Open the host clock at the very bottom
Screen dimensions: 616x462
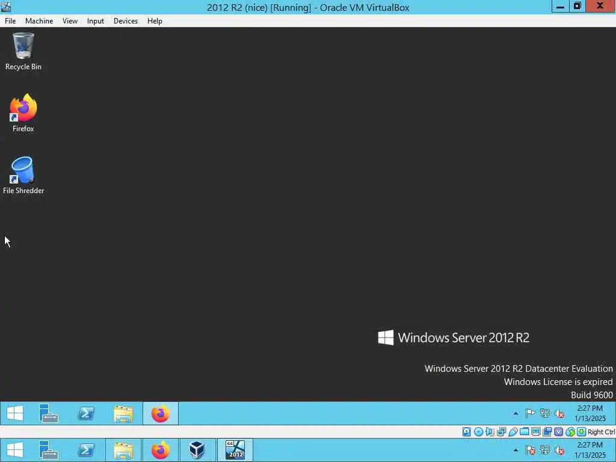[590, 450]
